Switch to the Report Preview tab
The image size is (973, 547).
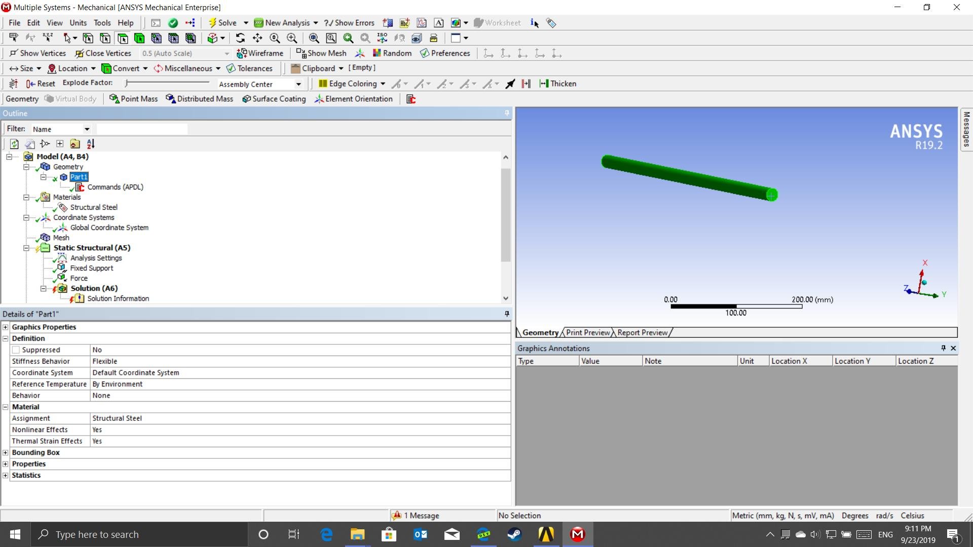[x=642, y=333]
